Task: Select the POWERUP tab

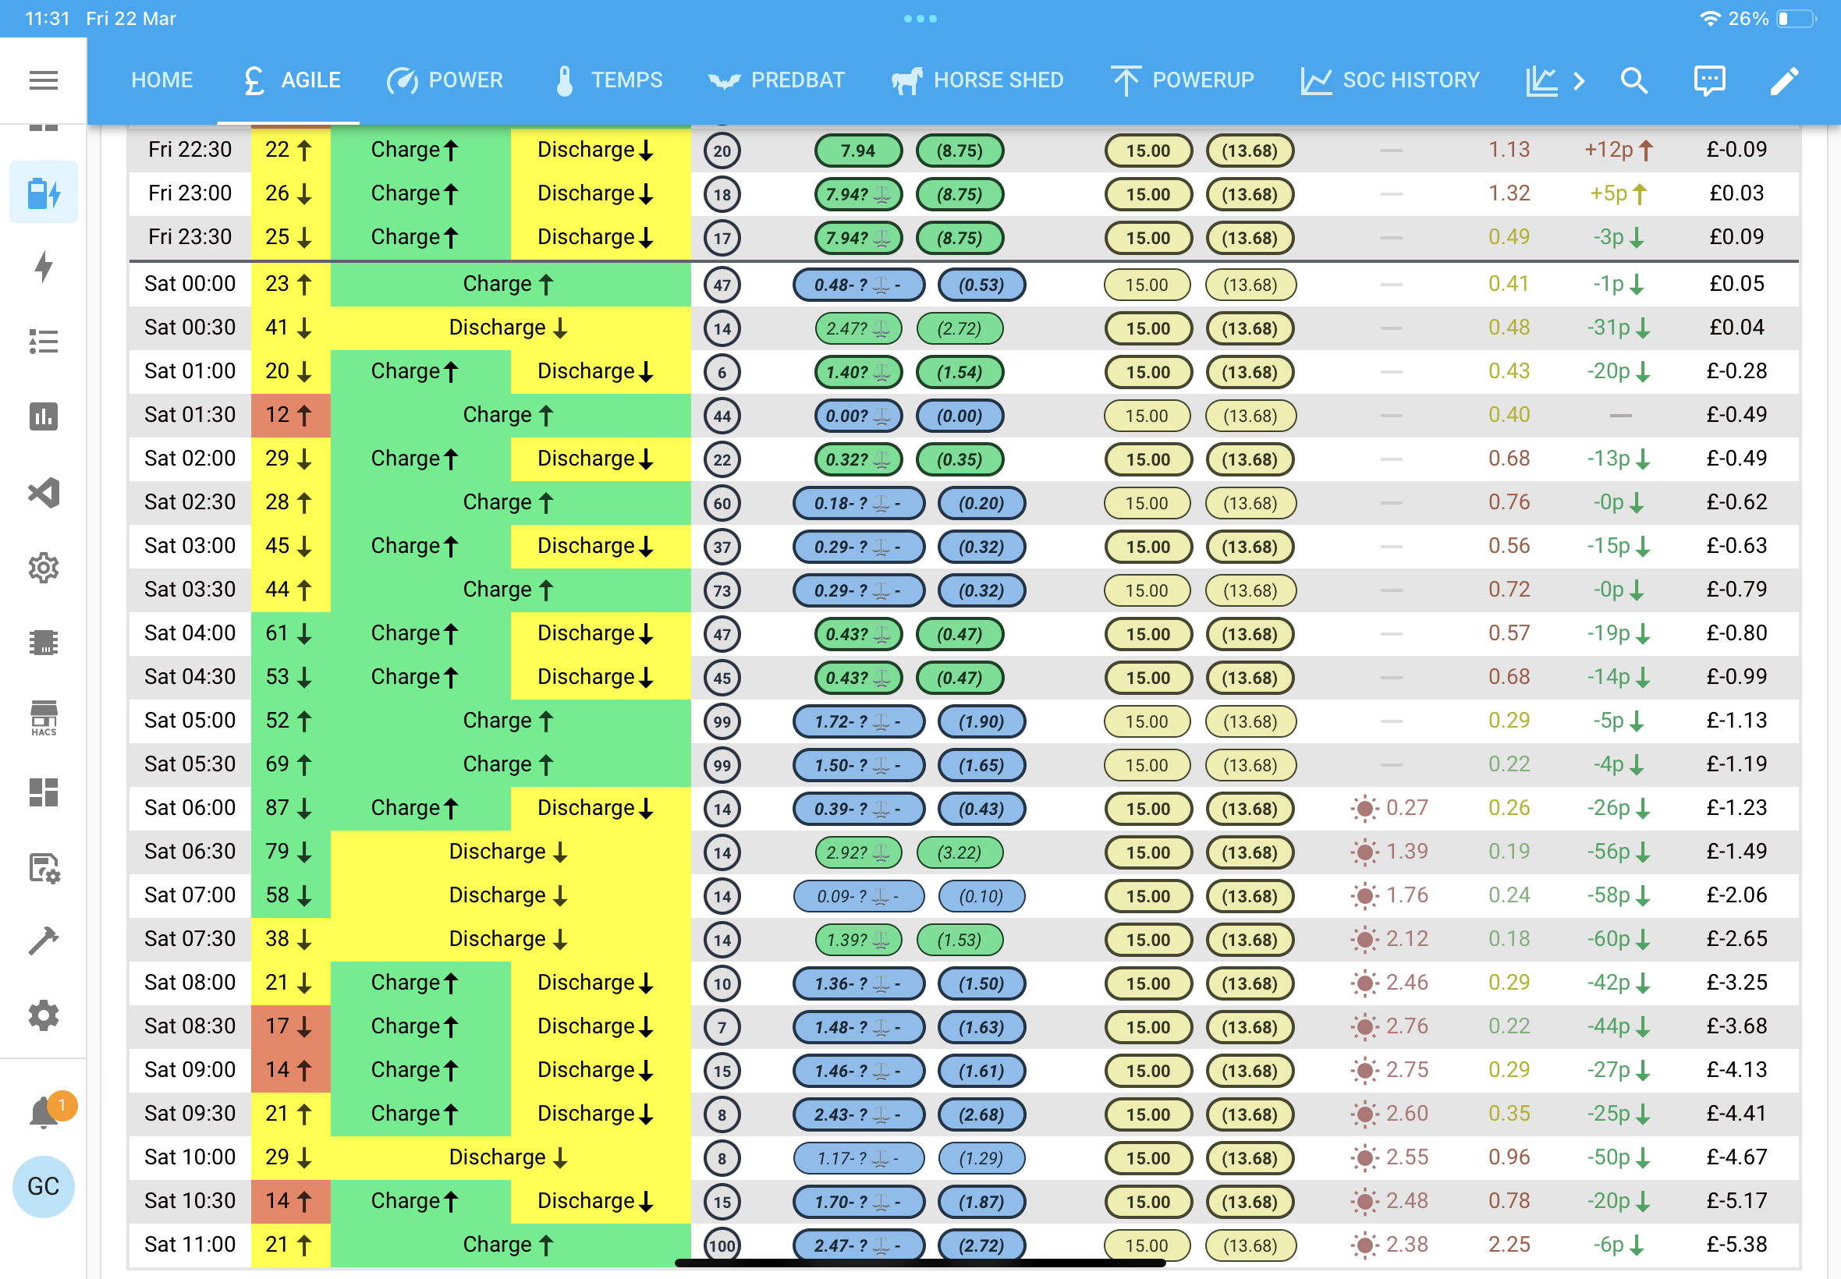Action: pos(1182,80)
